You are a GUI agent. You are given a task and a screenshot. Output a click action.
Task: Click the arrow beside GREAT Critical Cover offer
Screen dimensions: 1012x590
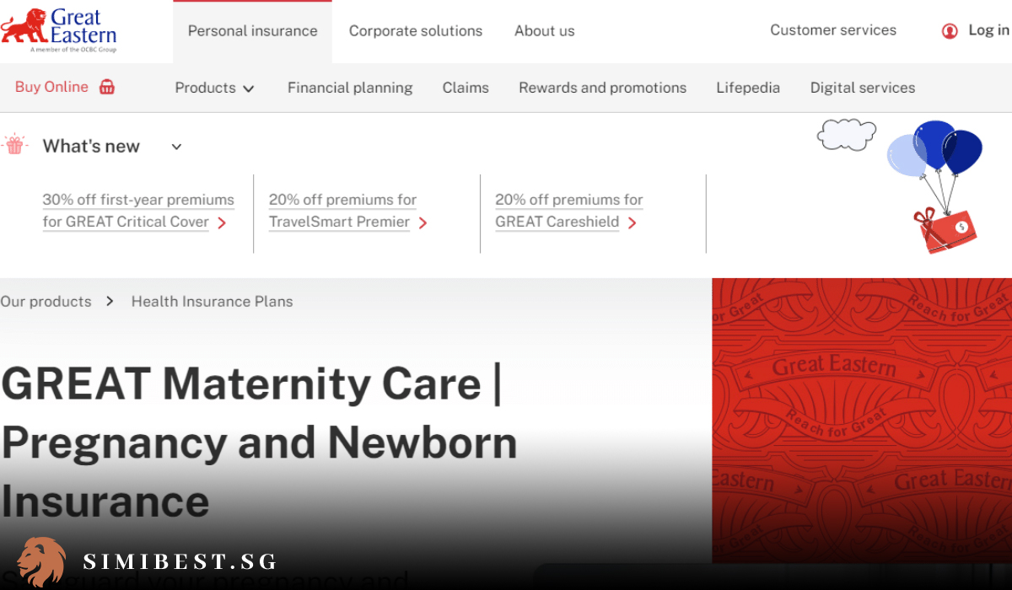[x=223, y=223]
